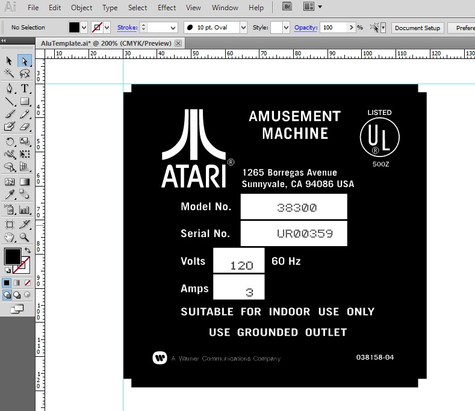Click the Change Screen Mode button
The height and width of the screenshot is (411, 475).
[17, 309]
